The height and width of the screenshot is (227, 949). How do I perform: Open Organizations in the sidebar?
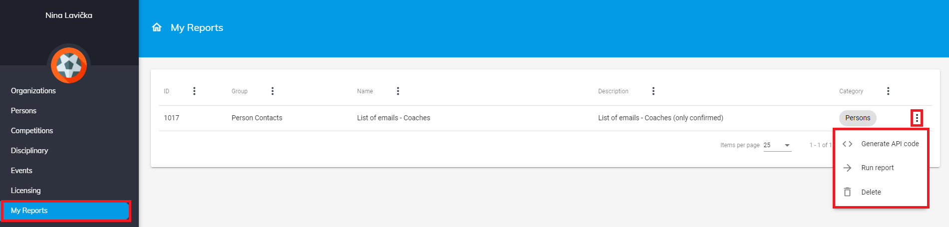point(33,91)
